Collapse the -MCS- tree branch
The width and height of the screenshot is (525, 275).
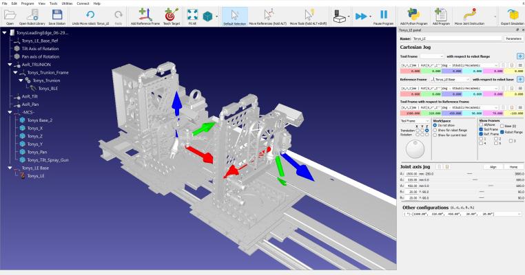tap(10, 112)
